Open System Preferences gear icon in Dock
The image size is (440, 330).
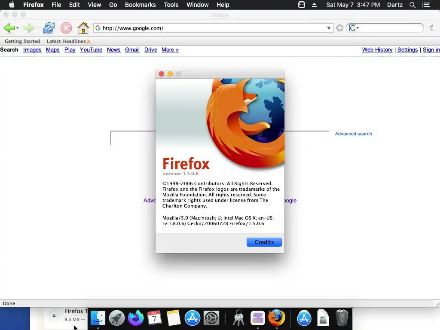click(x=211, y=318)
